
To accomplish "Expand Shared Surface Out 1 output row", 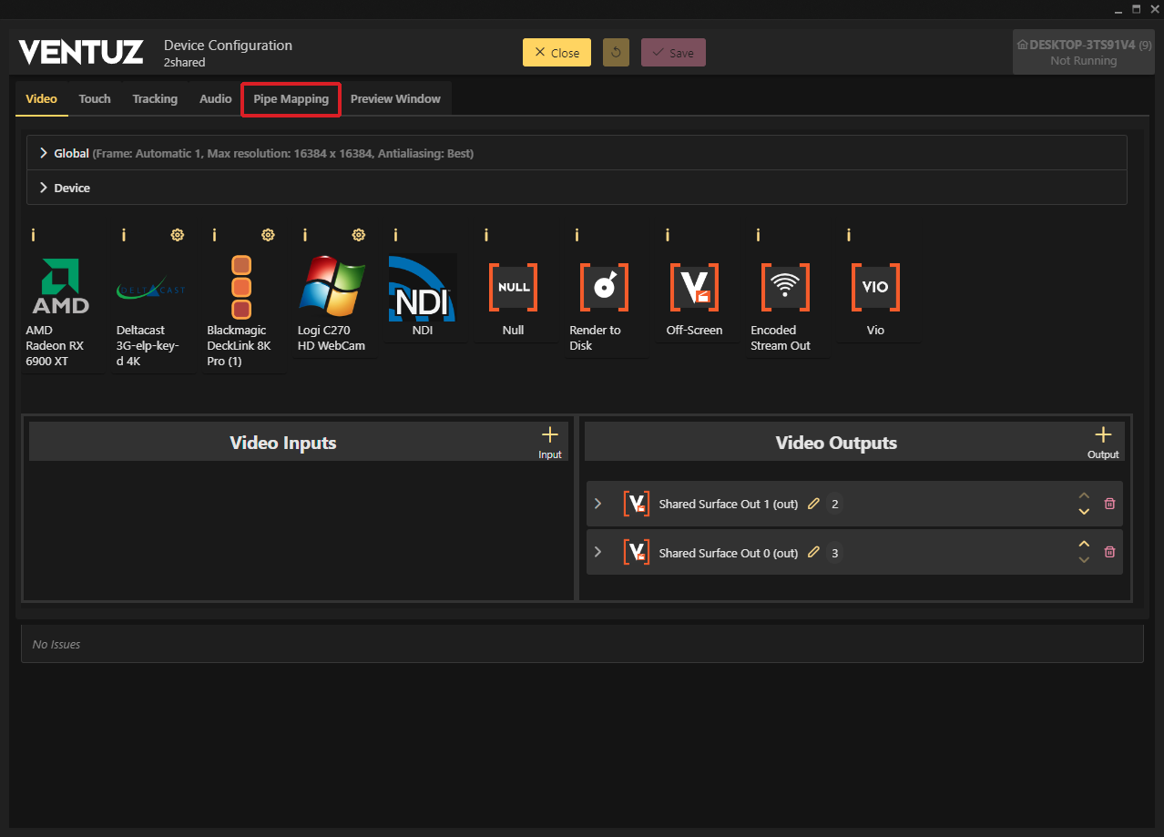I will 598,504.
